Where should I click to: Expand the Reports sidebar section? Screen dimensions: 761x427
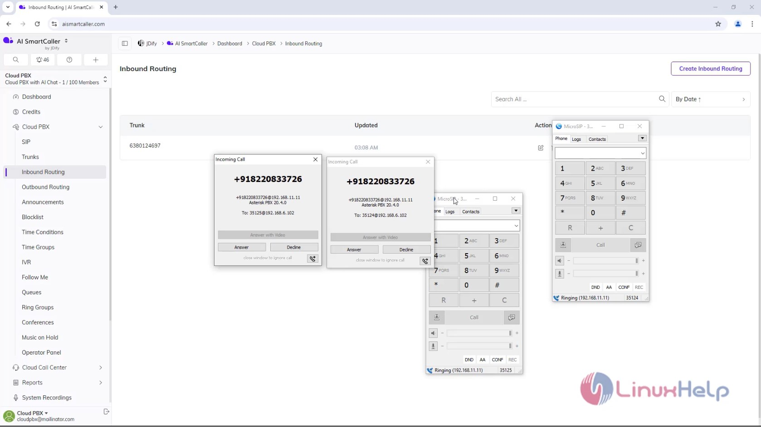(x=101, y=383)
